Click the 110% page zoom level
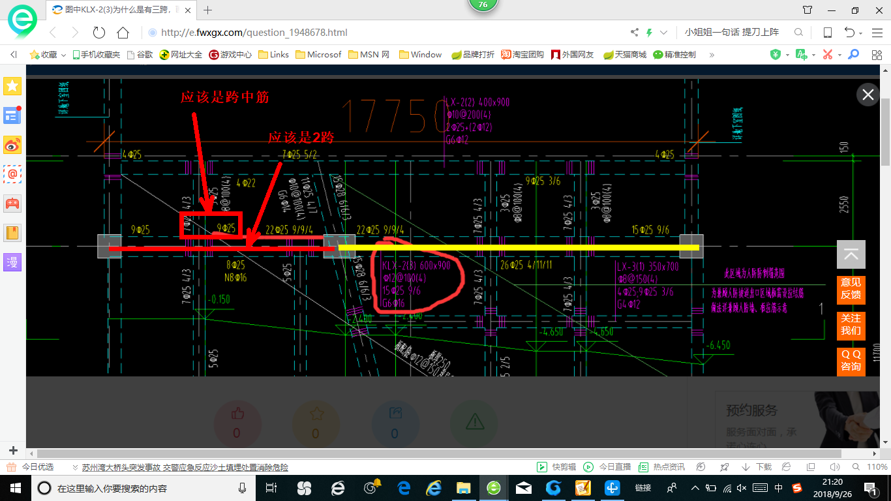 click(877, 467)
